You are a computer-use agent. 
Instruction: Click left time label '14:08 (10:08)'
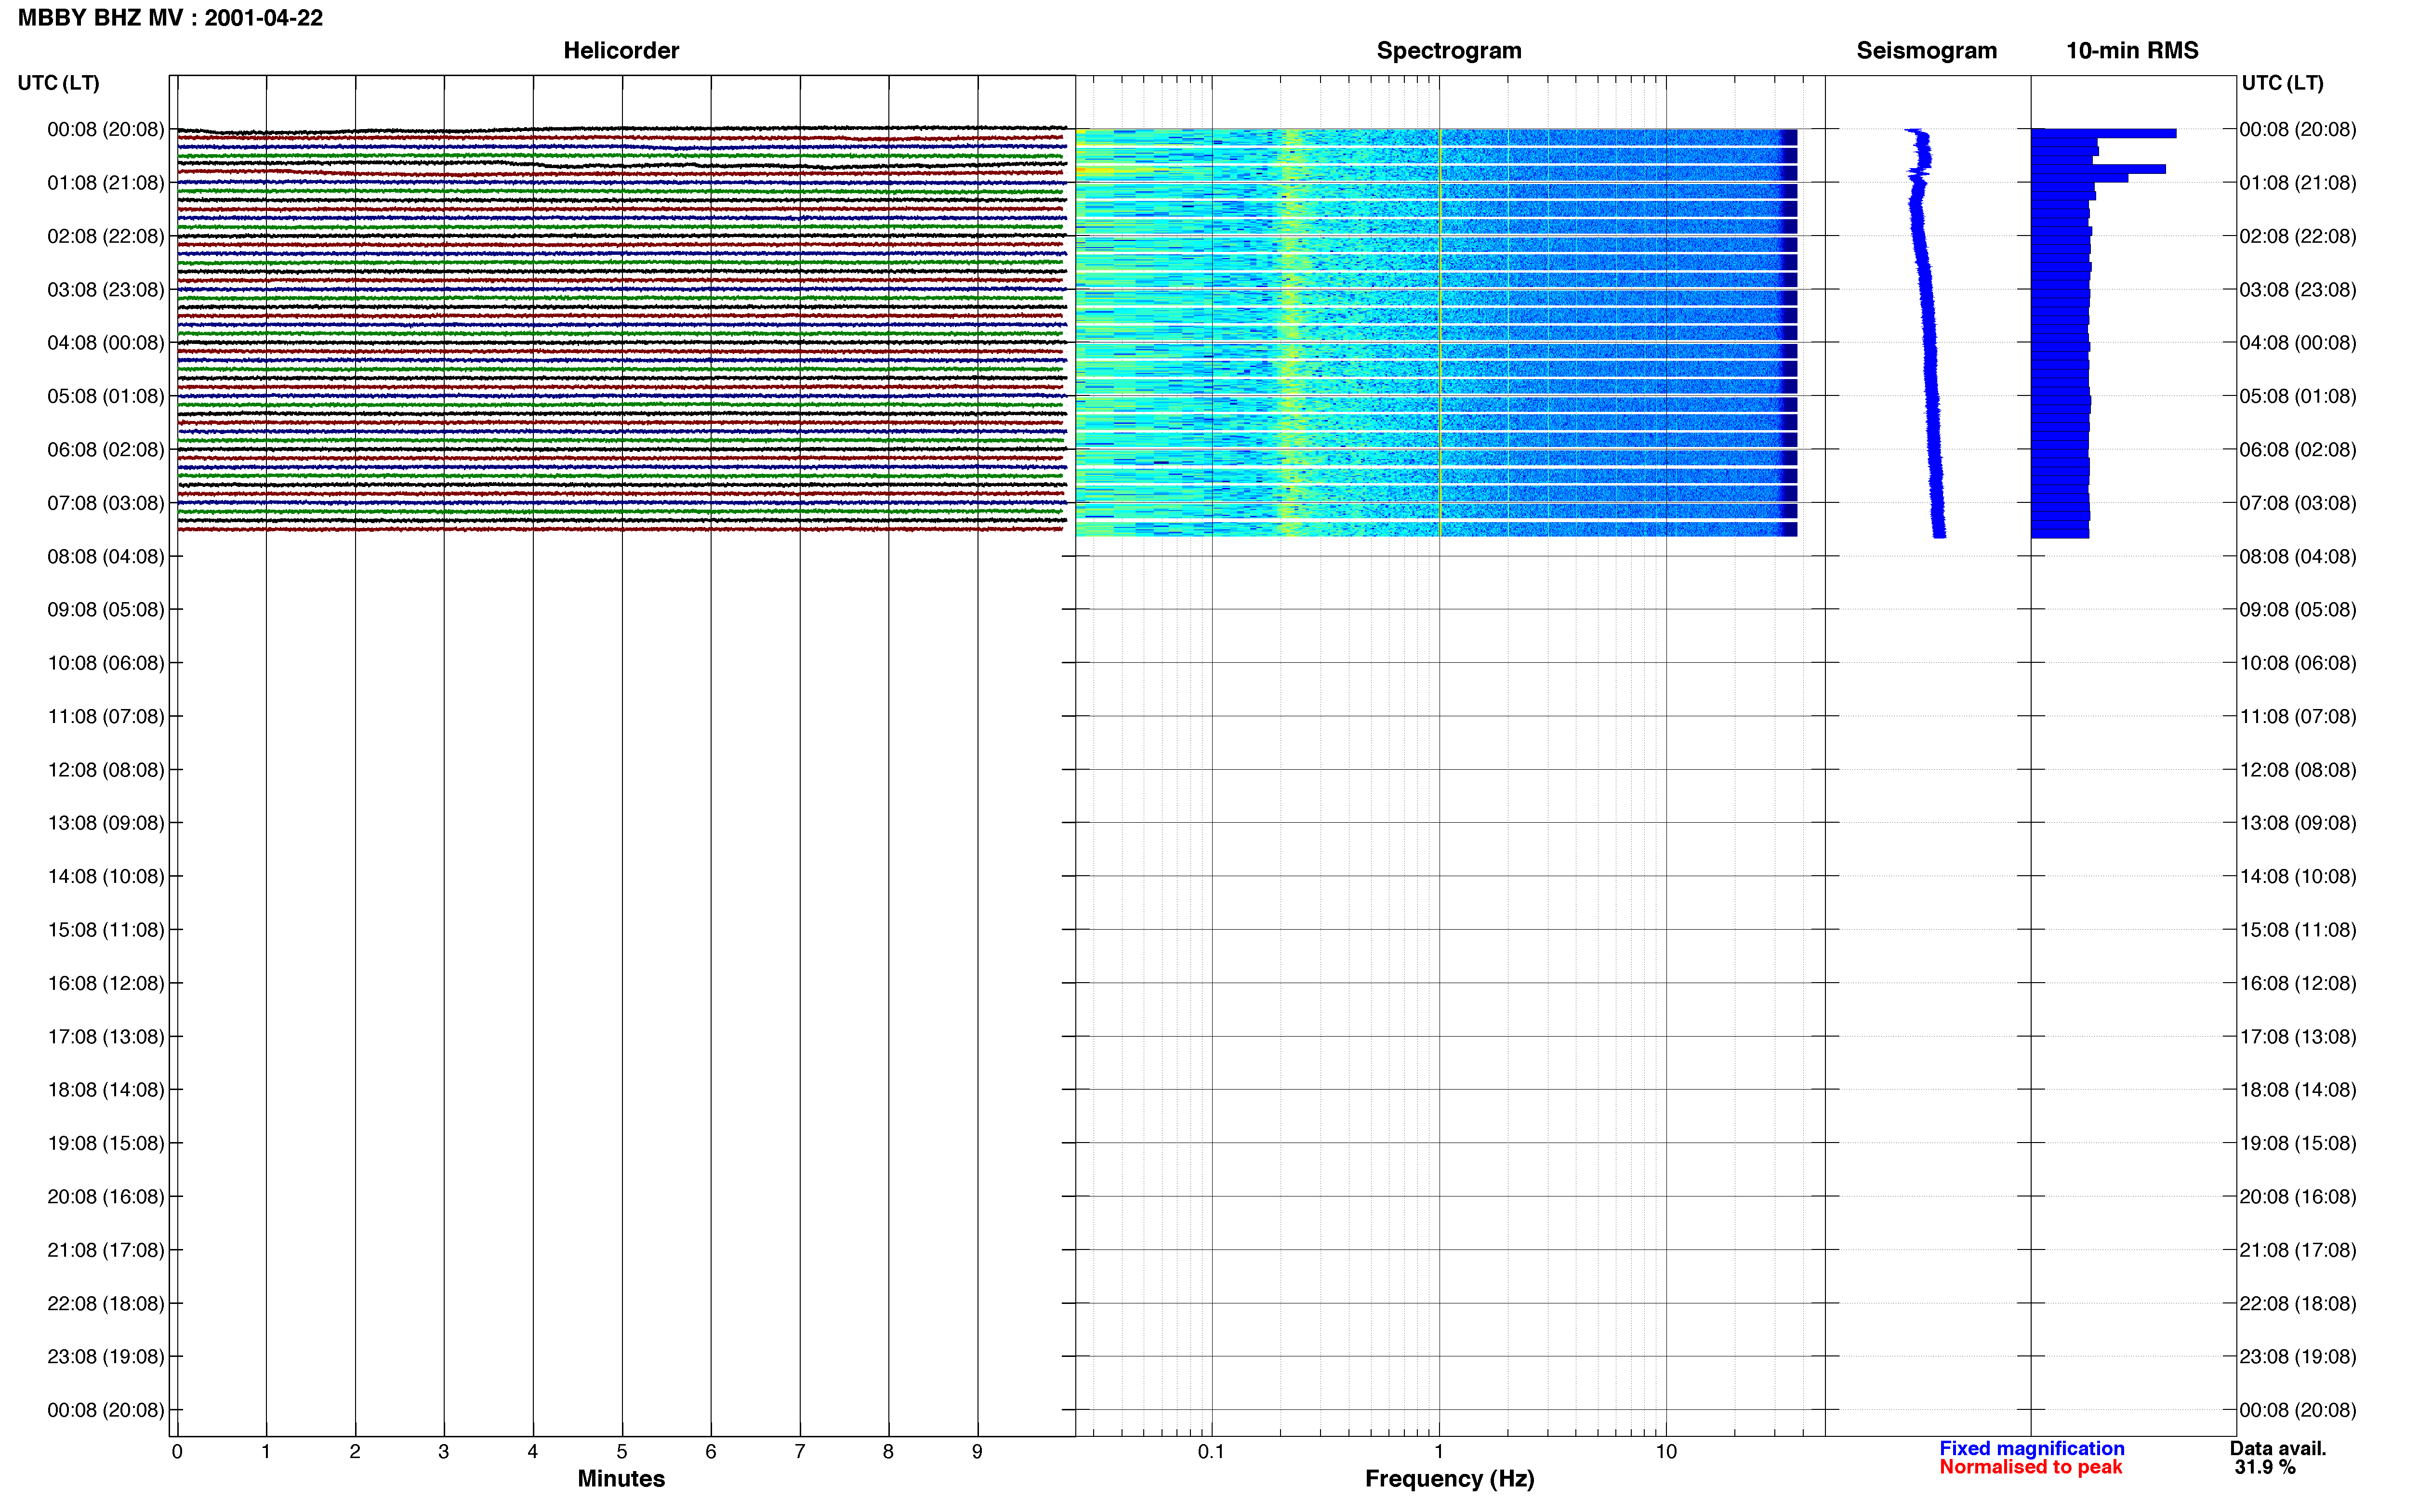105,876
